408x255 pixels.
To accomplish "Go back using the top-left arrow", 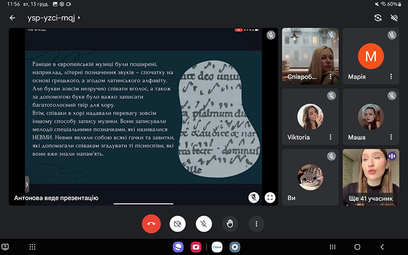I will pos(12,18).
